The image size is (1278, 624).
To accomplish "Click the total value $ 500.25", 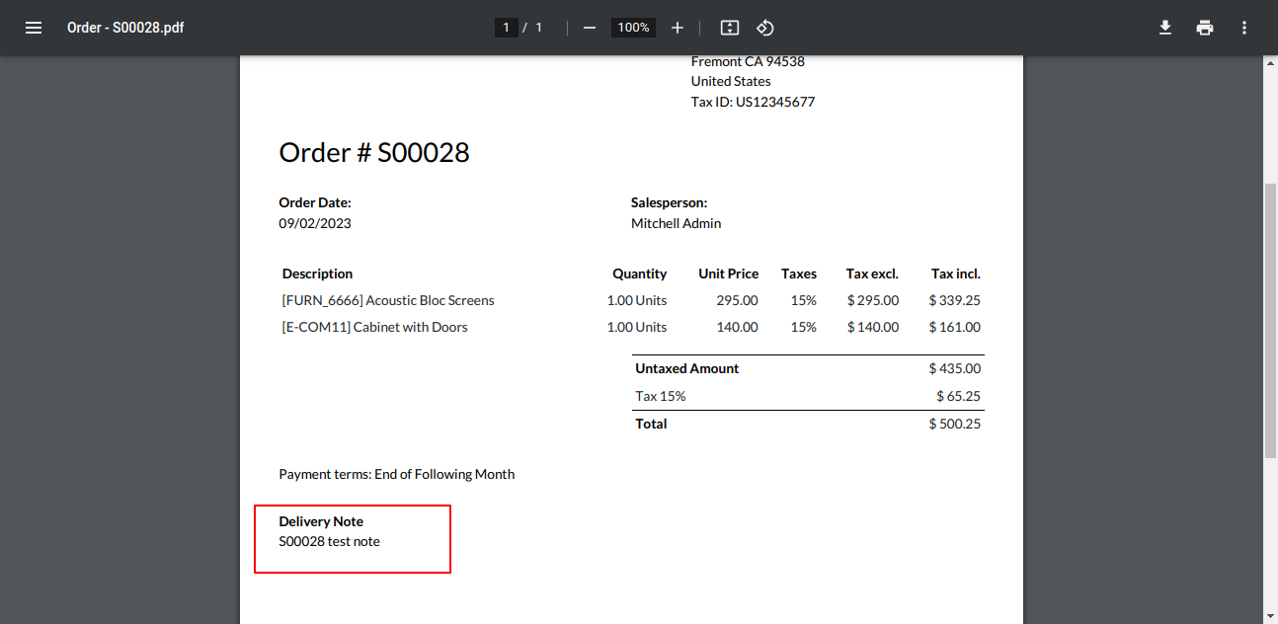I will [x=955, y=424].
